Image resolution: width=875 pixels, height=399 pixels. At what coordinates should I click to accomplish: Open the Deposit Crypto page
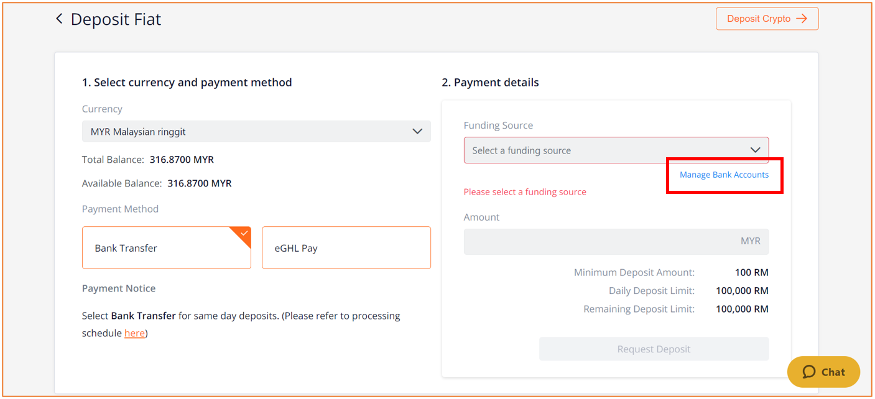click(x=767, y=19)
